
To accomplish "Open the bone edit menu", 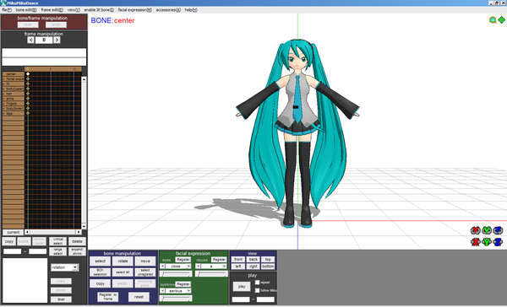I will (26, 10).
